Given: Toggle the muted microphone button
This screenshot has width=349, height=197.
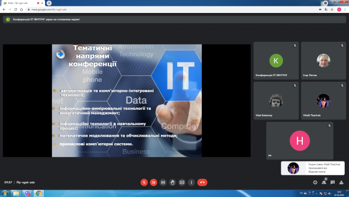Looking at the screenshot, I should 144,182.
